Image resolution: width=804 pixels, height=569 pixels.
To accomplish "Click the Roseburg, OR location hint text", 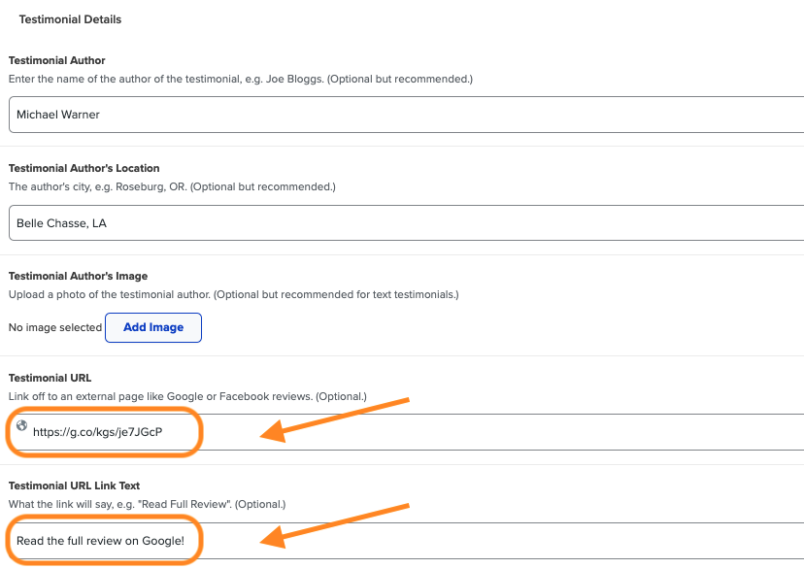I will (x=172, y=186).
